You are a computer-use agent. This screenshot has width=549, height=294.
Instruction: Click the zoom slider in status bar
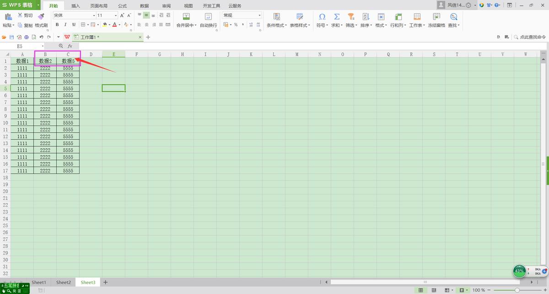tap(517, 290)
